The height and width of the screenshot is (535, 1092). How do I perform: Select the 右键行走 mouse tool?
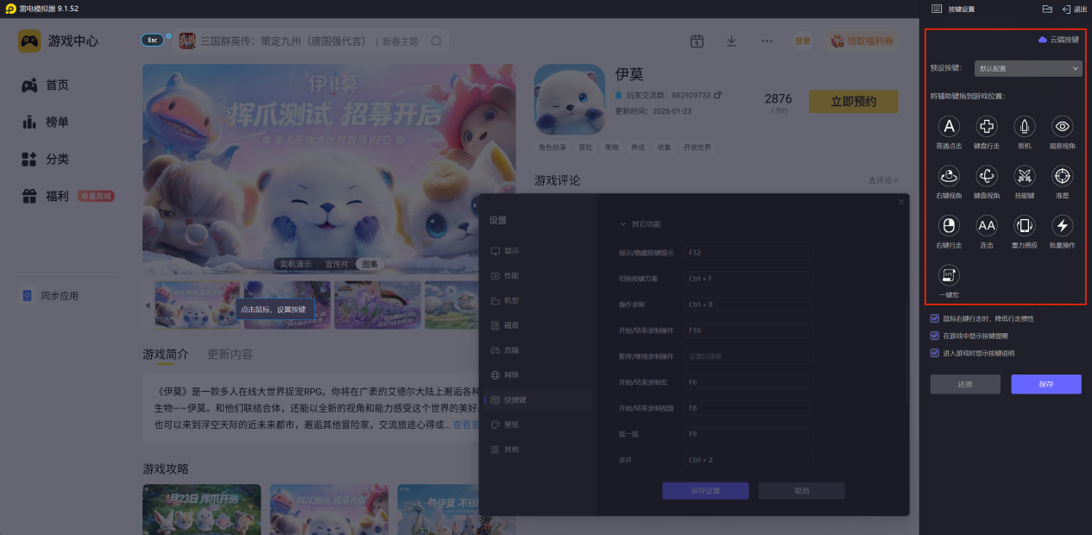click(x=949, y=226)
